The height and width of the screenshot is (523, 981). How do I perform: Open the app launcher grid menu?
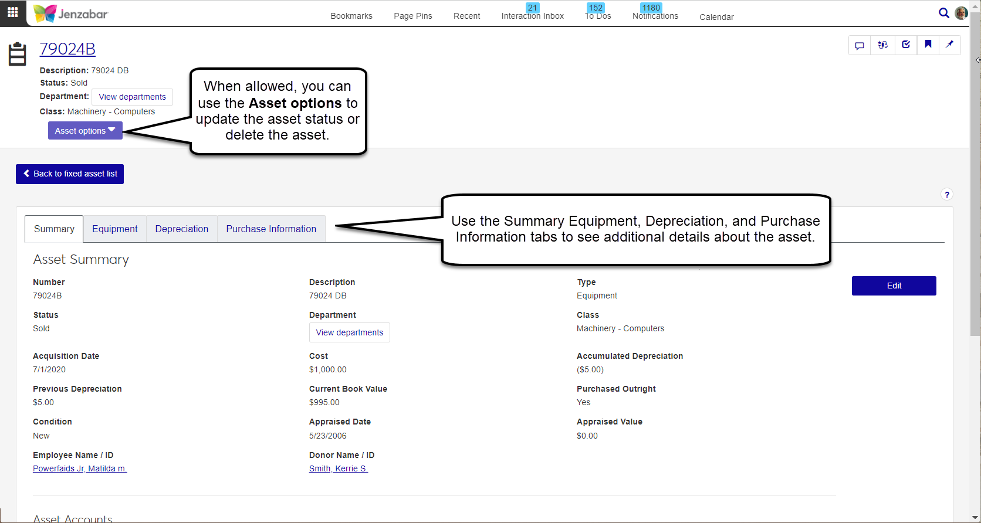click(x=13, y=12)
